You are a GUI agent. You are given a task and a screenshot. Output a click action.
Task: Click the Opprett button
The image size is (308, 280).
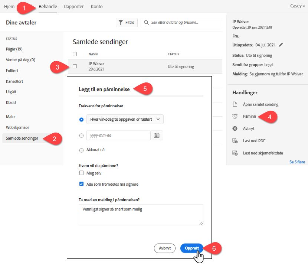192,248
